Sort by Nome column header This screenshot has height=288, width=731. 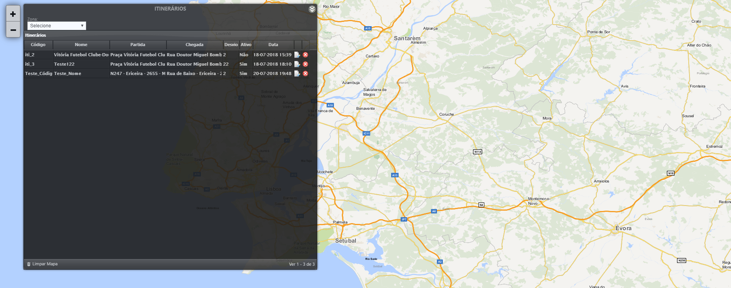click(x=81, y=45)
